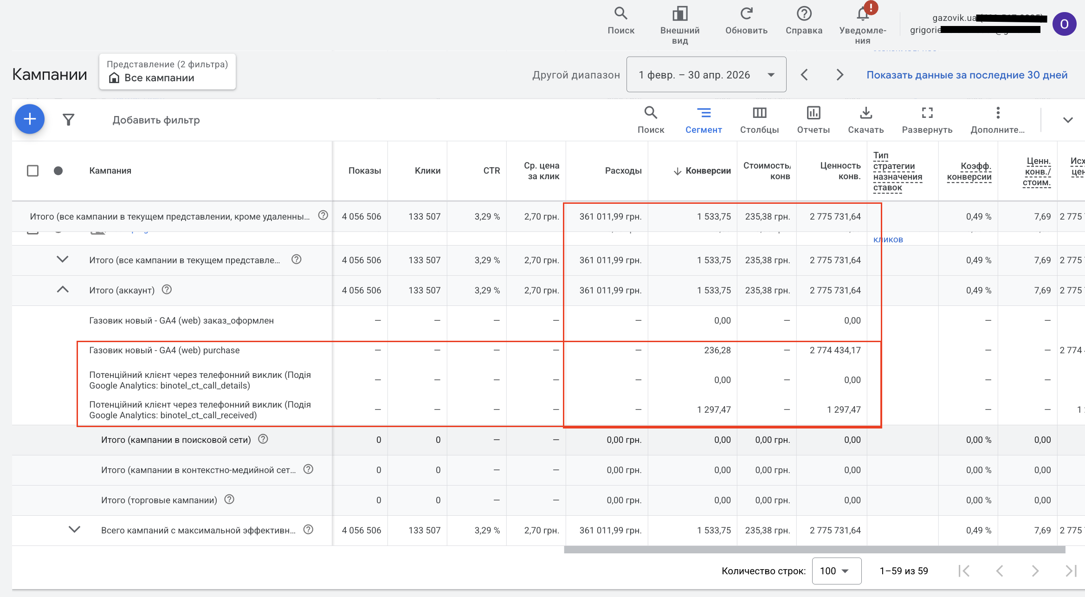Screen dimensions: 1085x597
Task: Open the Сегмент segment tool
Action: point(704,120)
